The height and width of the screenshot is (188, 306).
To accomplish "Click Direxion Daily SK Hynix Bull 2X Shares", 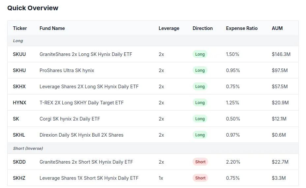I will coord(81,135).
